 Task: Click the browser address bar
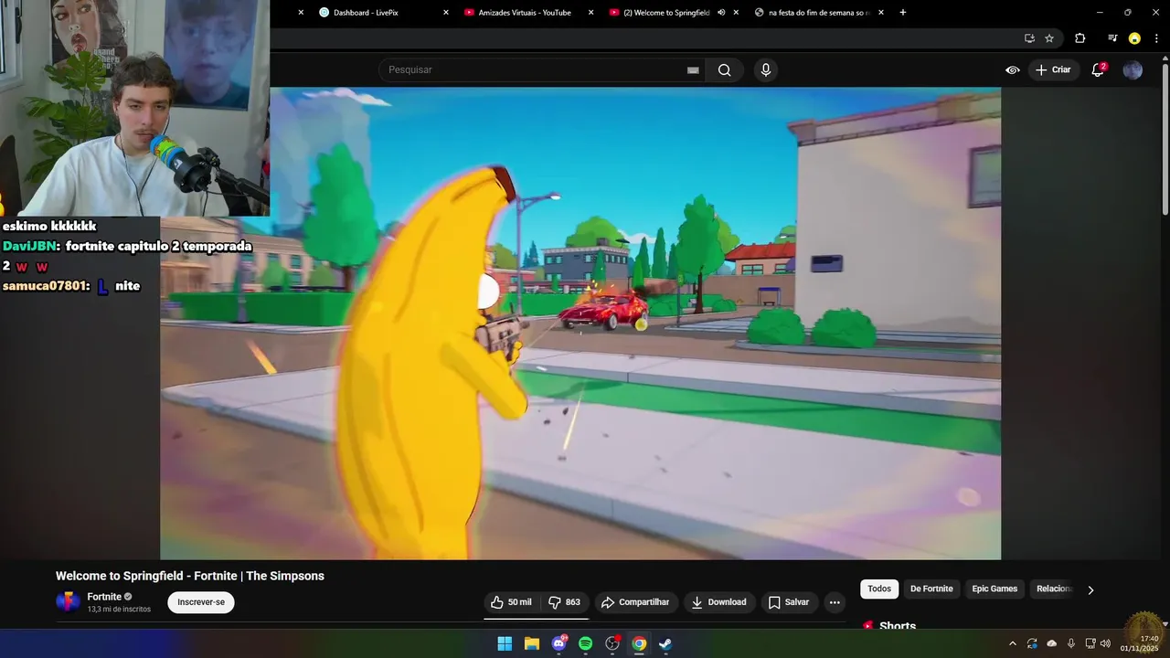click(640, 38)
